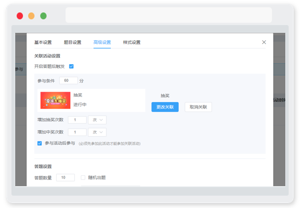
Task: Click the 增加抽奖次数 number input
Action: (77, 120)
